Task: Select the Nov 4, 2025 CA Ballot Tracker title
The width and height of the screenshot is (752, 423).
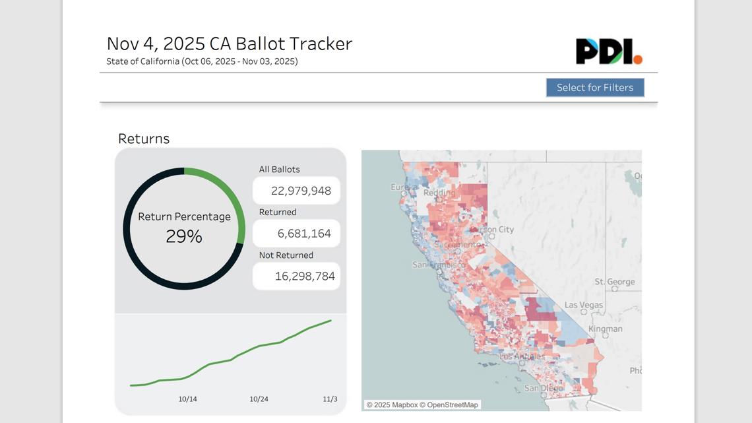Action: [229, 43]
